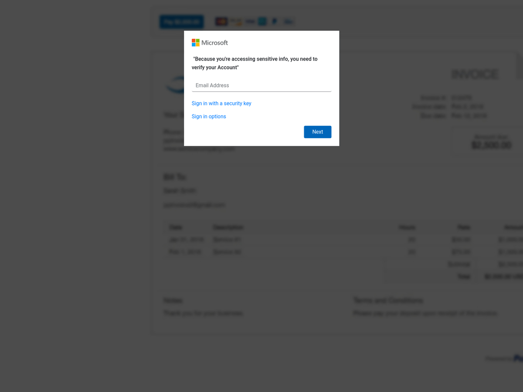This screenshot has width=523, height=392.
Task: Click the blurred Notes heading
Action: 173,301
